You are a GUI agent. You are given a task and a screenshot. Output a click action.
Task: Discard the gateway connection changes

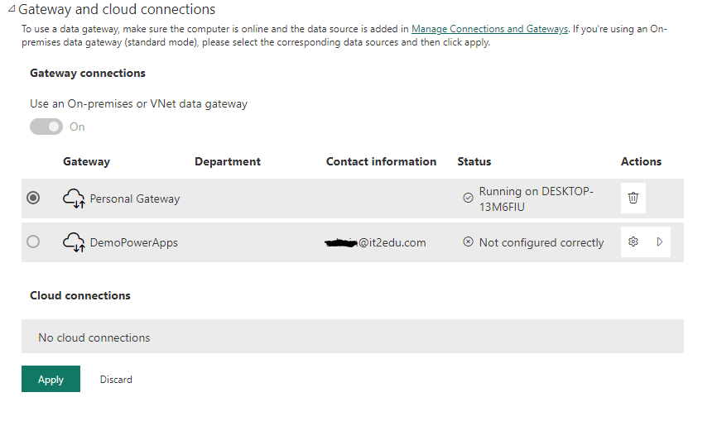point(116,380)
